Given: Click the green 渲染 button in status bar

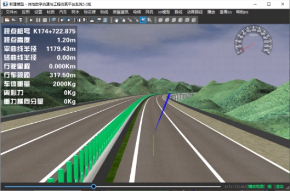Looking at the screenshot, I should 279,187.
